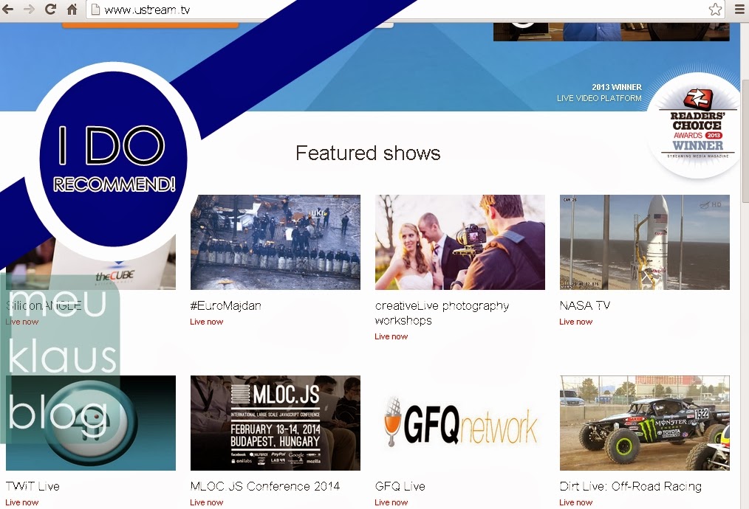This screenshot has height=509, width=749.
Task: Open the browser home page icon
Action: tap(72, 9)
